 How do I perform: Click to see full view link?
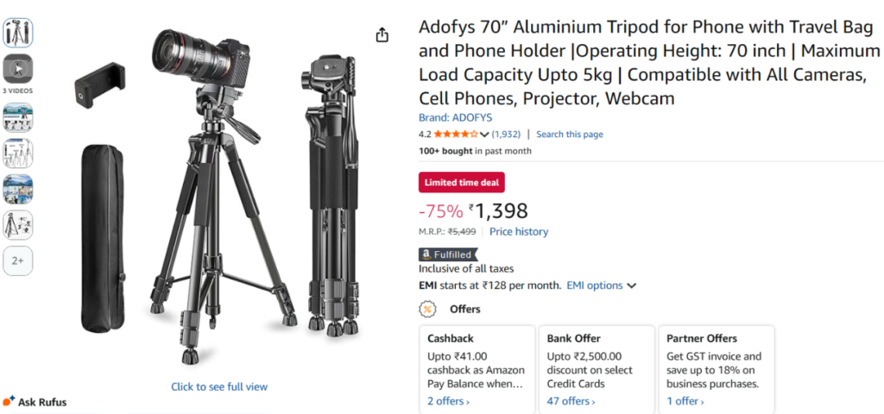point(219,386)
